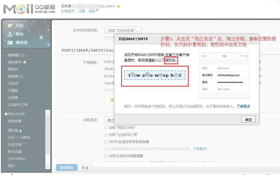The width and height of the screenshot is (280, 175).
Task: Open 已发送 sent folder
Action: pos(13,84)
